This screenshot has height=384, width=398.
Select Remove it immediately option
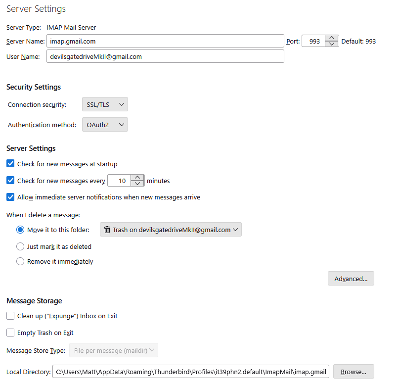[x=20, y=261]
